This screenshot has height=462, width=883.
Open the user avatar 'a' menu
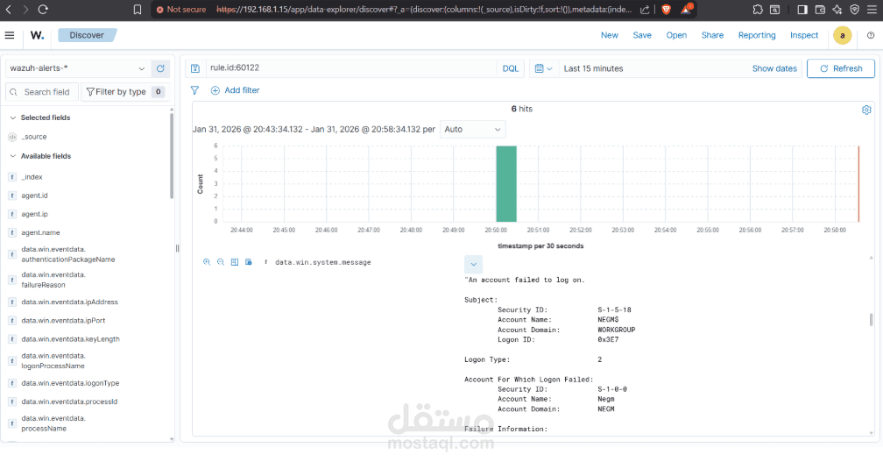[x=843, y=35]
